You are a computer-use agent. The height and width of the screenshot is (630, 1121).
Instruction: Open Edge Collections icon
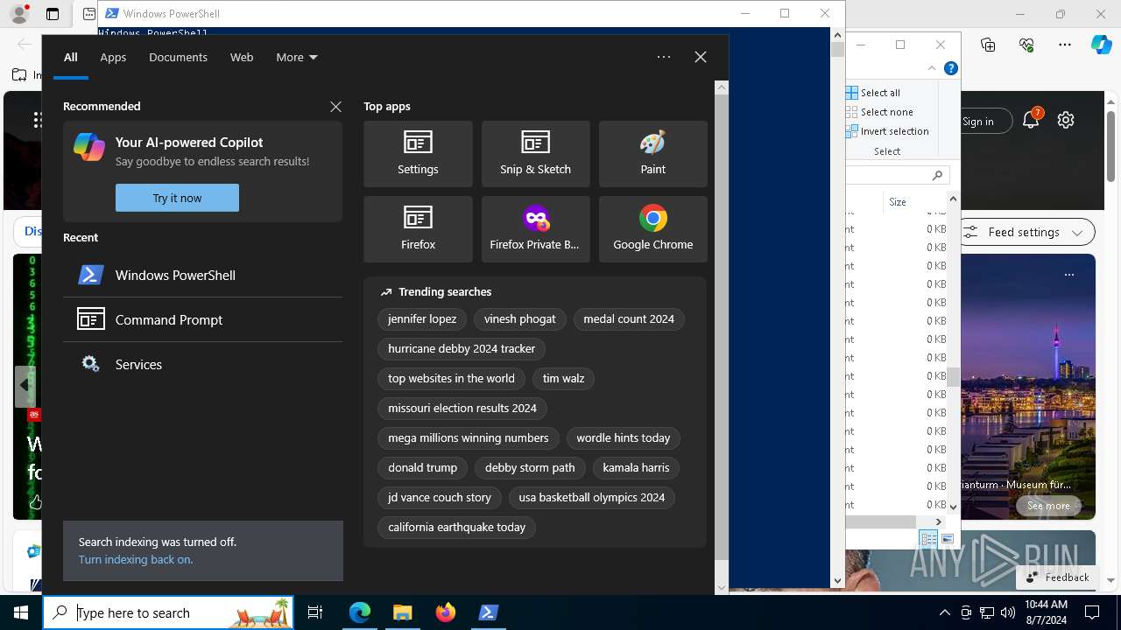[988, 45]
